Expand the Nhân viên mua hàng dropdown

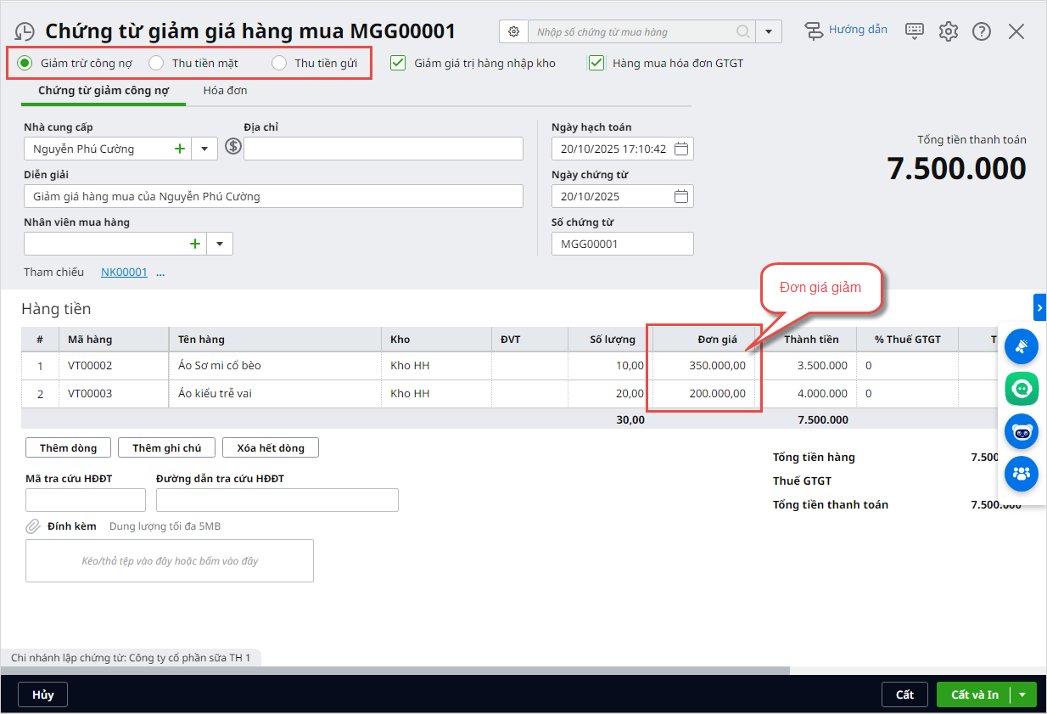(220, 244)
